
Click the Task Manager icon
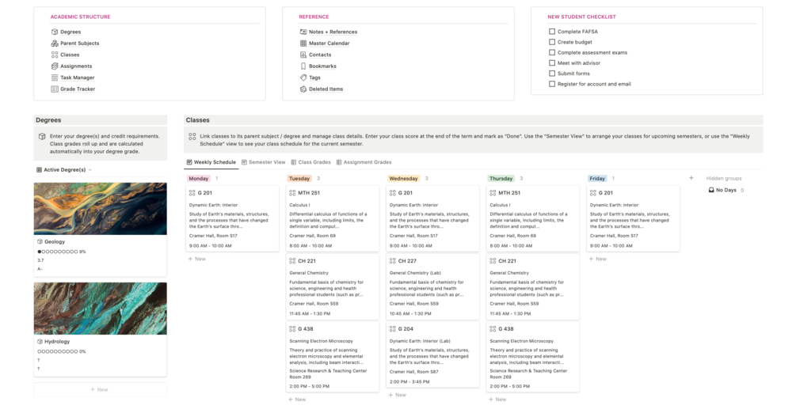[x=54, y=78]
